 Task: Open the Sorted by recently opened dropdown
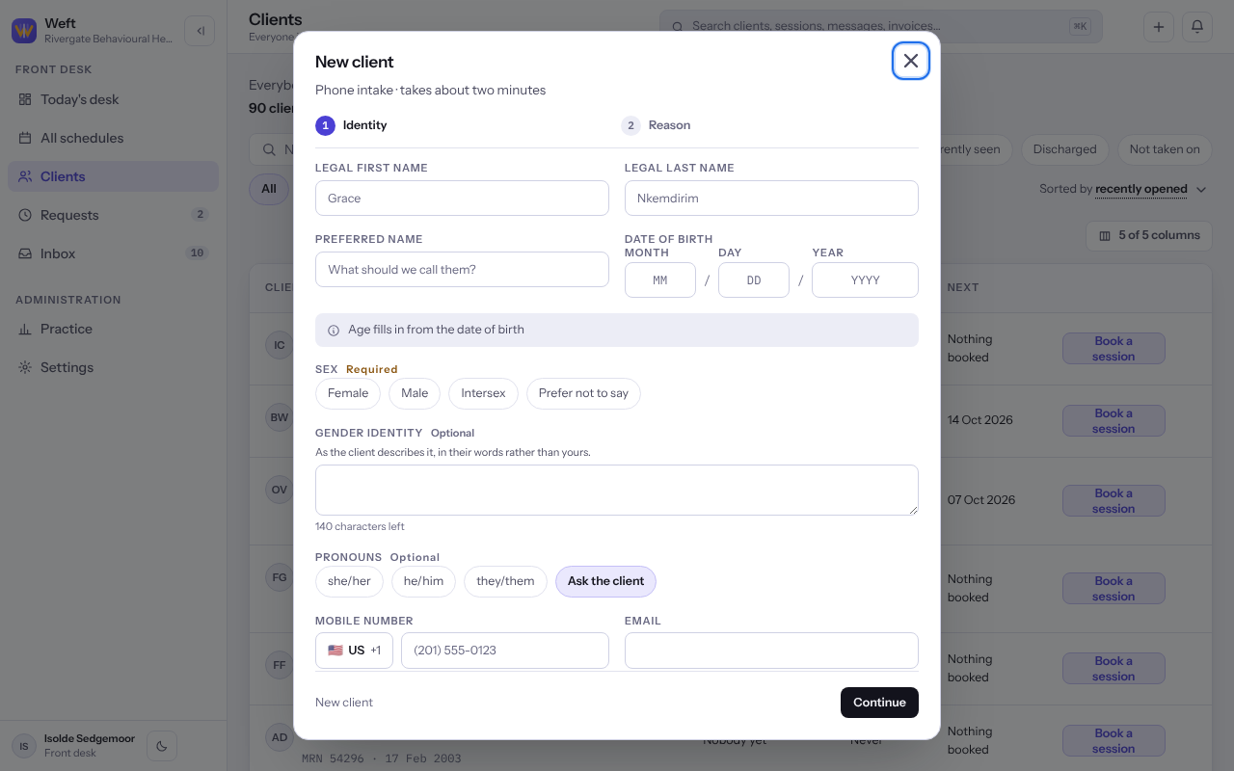pos(1123,189)
